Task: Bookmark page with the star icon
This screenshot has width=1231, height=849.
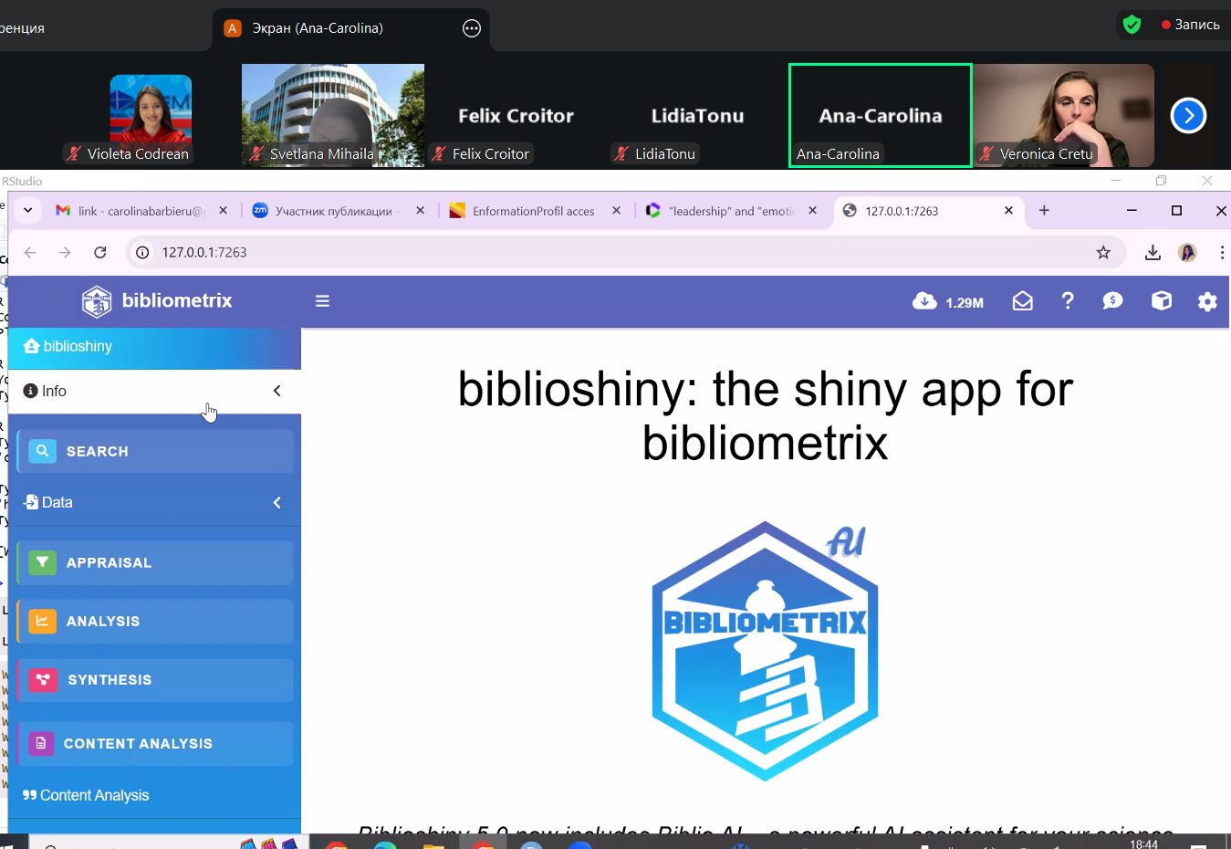Action: [1103, 253]
